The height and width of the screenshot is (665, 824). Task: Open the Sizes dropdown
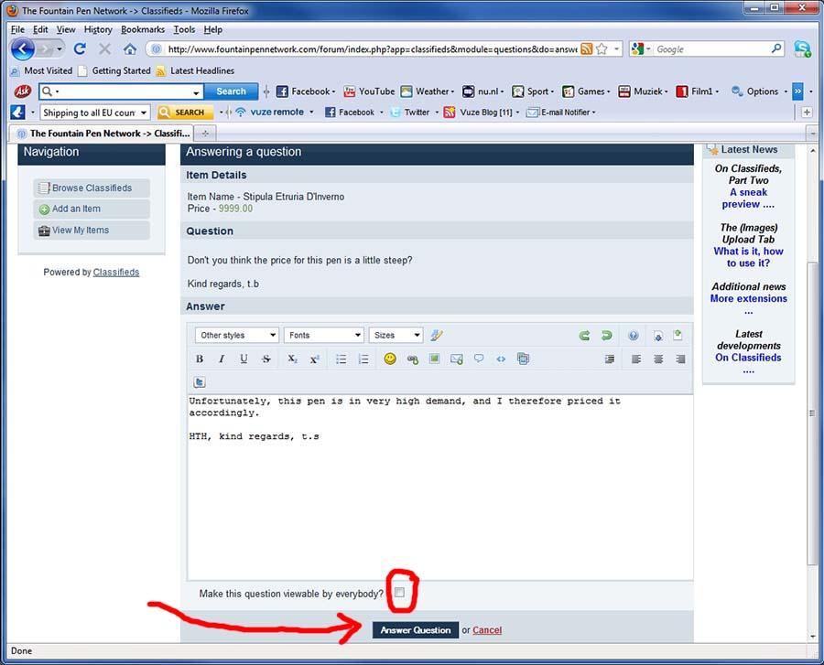pyautogui.click(x=396, y=336)
